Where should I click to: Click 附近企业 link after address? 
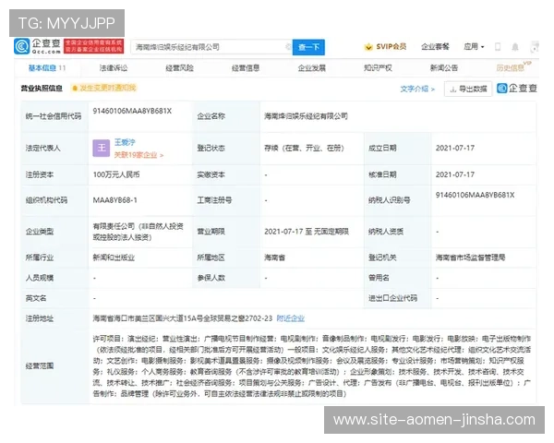[291, 318]
